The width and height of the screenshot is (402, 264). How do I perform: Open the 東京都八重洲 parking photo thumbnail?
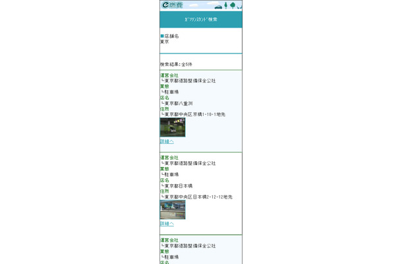pyautogui.click(x=173, y=127)
